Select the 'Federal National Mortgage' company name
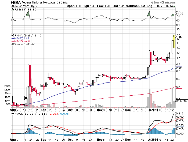Screen dimensions: 188x142 coord(38,2)
